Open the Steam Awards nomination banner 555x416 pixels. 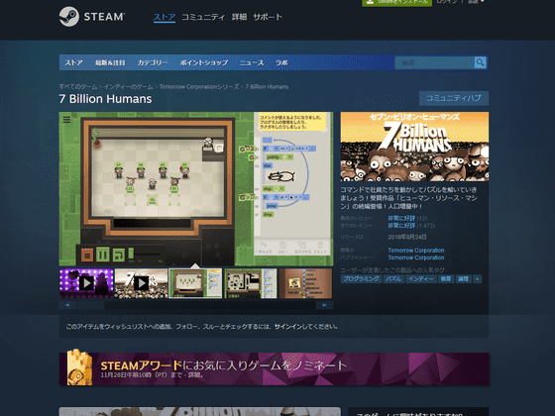(274, 368)
